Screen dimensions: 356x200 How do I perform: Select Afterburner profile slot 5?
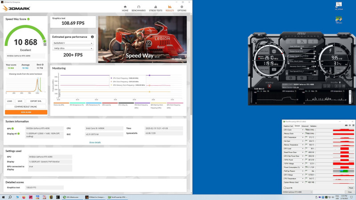point(340,86)
